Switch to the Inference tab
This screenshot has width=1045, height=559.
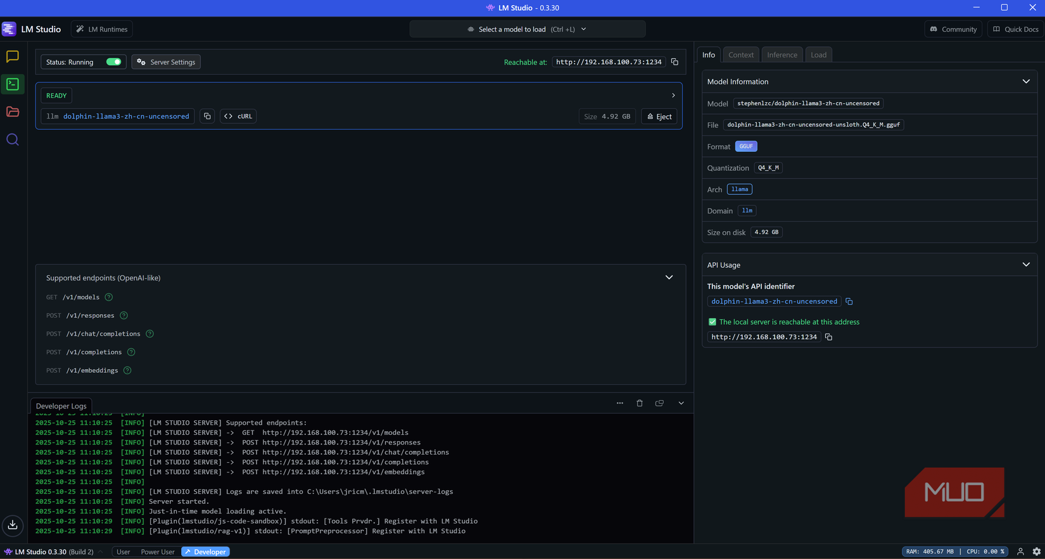[x=782, y=55]
